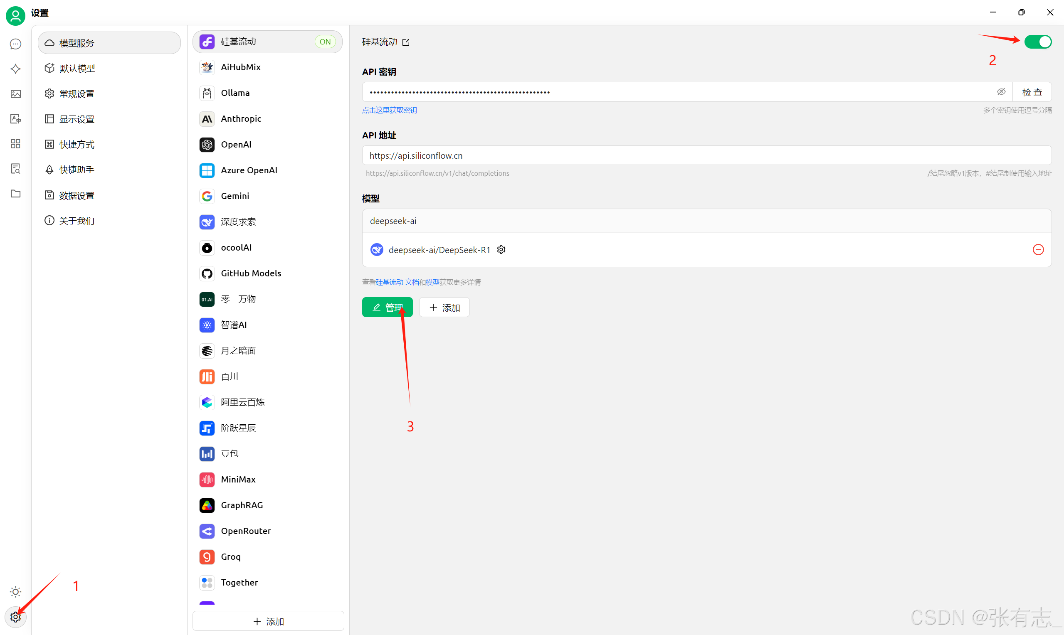Open the files folder sidebar icon
Viewport: 1064px width, 635px height.
[x=15, y=193]
